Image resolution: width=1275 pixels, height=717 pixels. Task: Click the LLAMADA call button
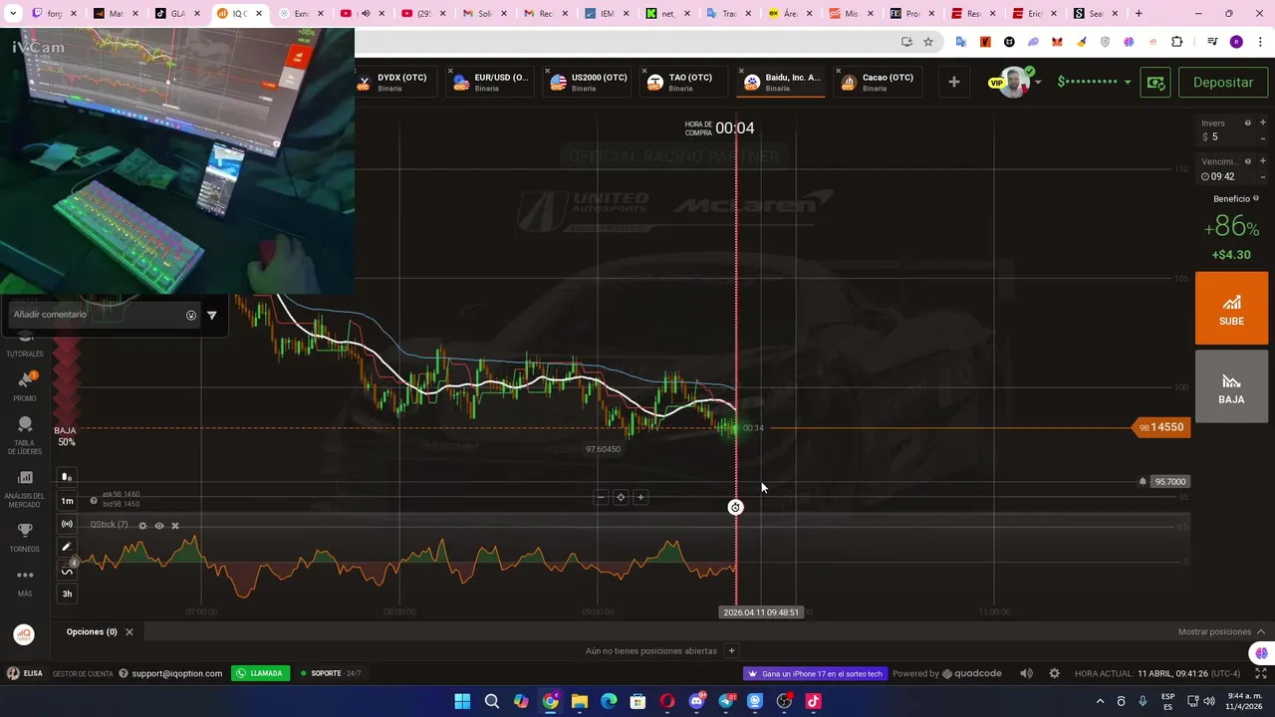[260, 673]
